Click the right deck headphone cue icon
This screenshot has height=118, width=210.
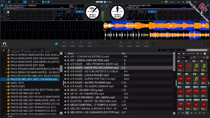click(154, 43)
